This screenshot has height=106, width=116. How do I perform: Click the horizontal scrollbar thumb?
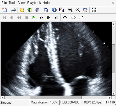[x=56, y=98]
